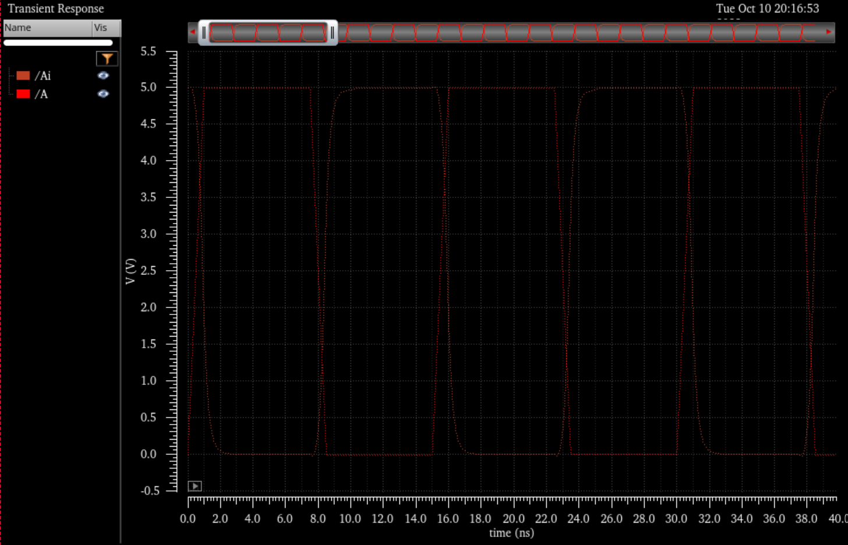
Task: Hide the /Ai trace using its eye icon
Action: (x=103, y=76)
